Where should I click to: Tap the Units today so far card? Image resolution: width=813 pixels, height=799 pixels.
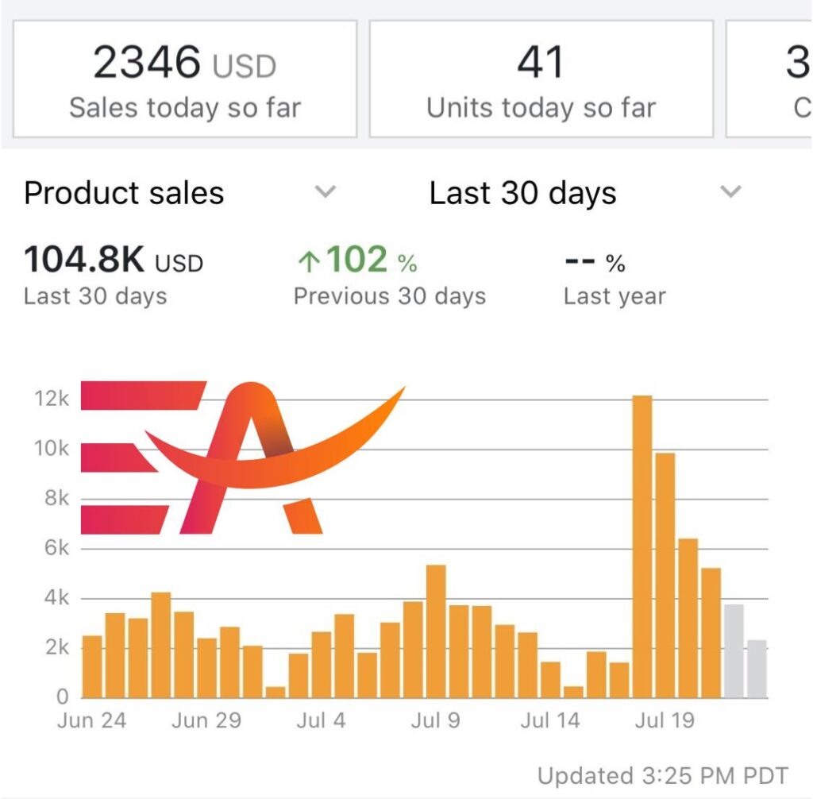[x=541, y=79]
